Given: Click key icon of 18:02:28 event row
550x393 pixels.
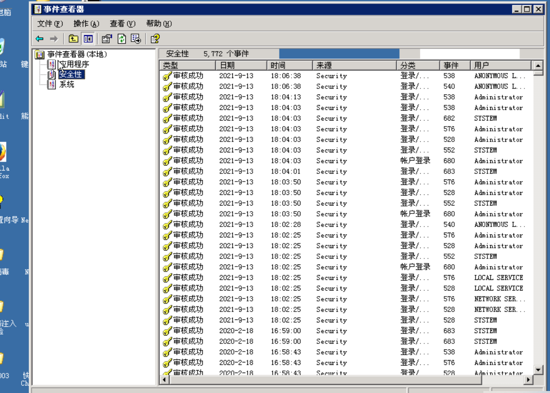Looking at the screenshot, I should [167, 224].
